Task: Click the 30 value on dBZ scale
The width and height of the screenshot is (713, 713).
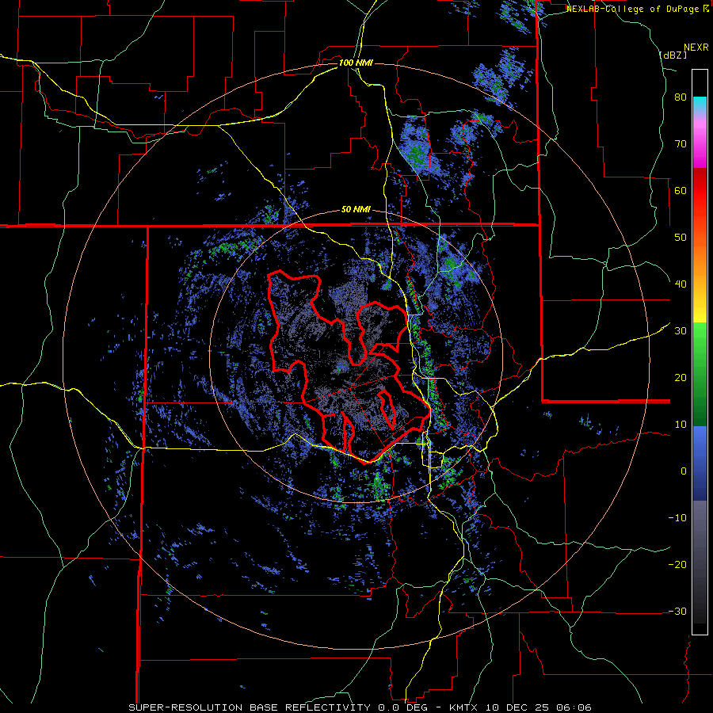Action: click(x=681, y=331)
